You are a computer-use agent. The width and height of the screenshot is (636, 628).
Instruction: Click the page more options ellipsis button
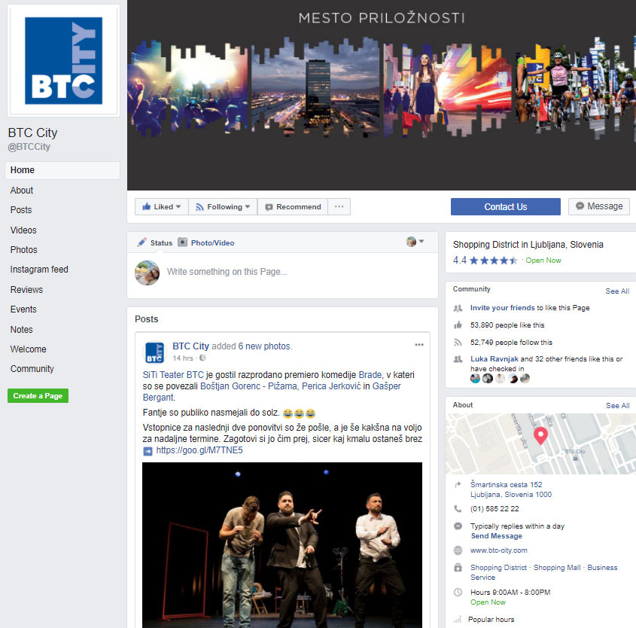339,207
